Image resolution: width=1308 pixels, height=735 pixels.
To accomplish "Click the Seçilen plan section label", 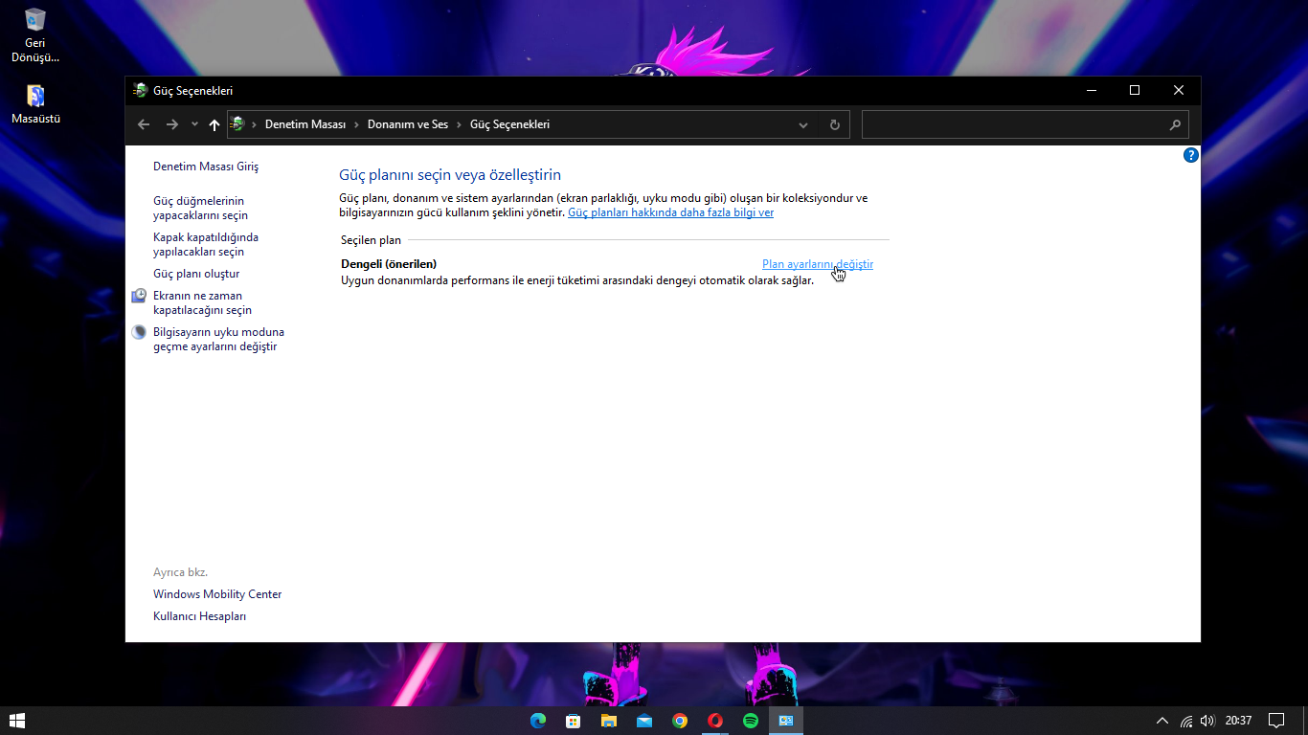I will [x=371, y=240].
